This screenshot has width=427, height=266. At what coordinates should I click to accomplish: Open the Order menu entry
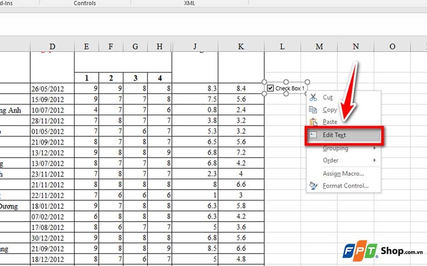343,160
